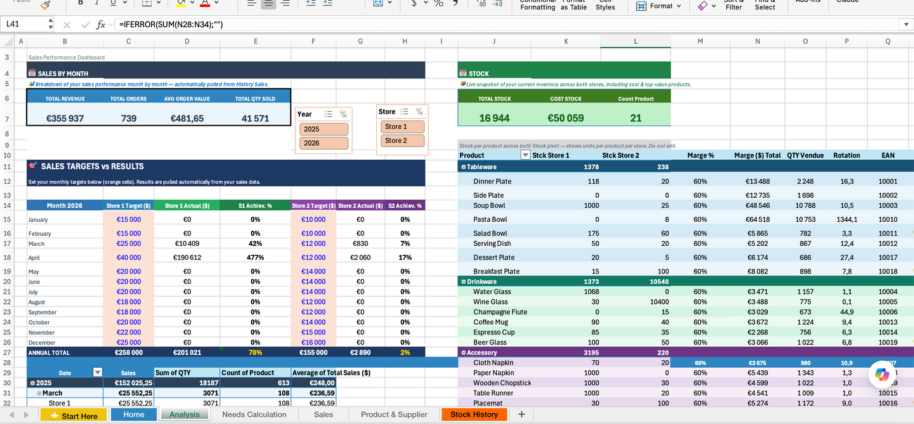Click the Increase Decimal icon

coord(481,3)
